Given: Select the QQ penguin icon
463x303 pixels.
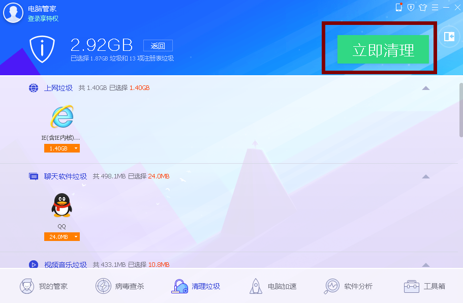Looking at the screenshot, I should tap(61, 205).
